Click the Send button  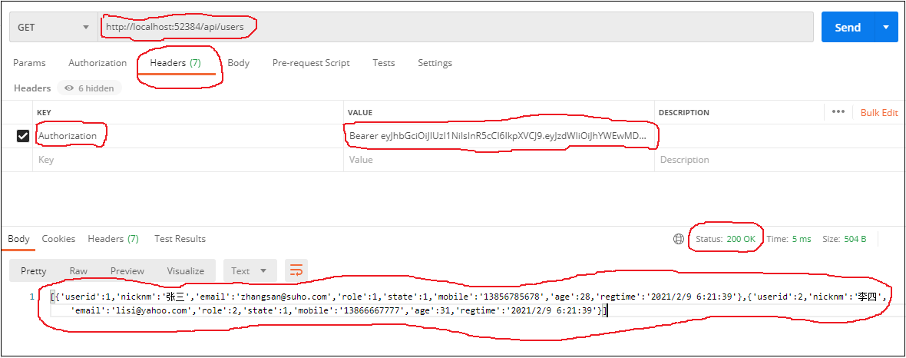848,27
